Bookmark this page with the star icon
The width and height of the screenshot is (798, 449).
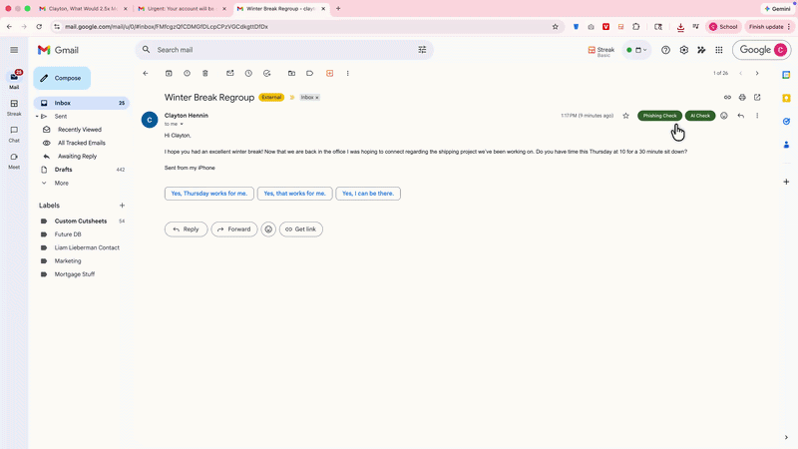click(556, 27)
